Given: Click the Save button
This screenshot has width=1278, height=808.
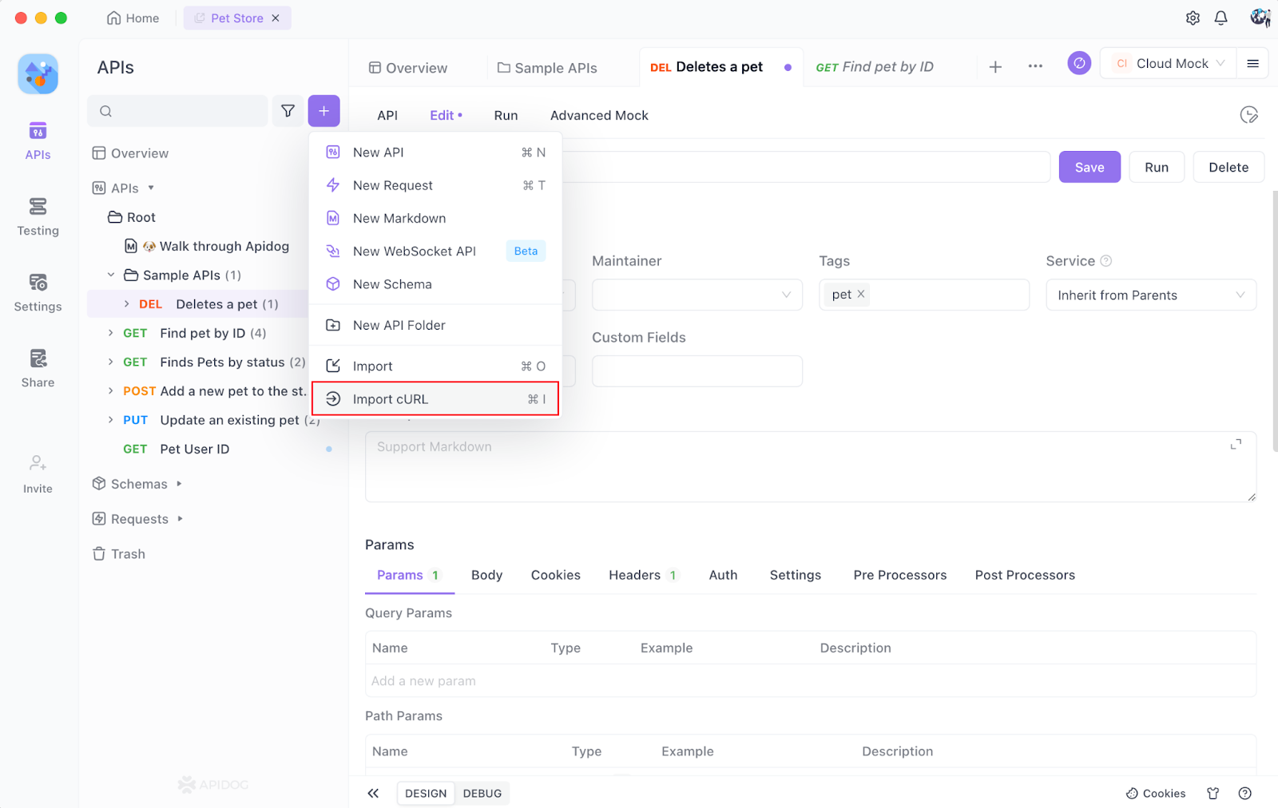Looking at the screenshot, I should pos(1089,167).
